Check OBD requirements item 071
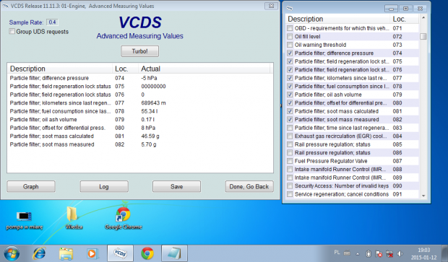Screen dimensions: 448x262 click(290, 28)
